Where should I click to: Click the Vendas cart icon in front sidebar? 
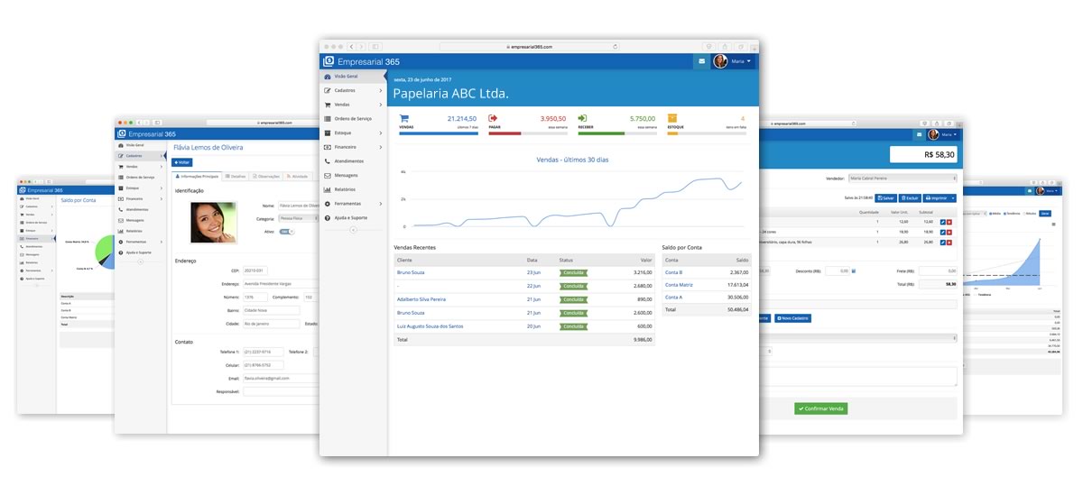[x=328, y=105]
